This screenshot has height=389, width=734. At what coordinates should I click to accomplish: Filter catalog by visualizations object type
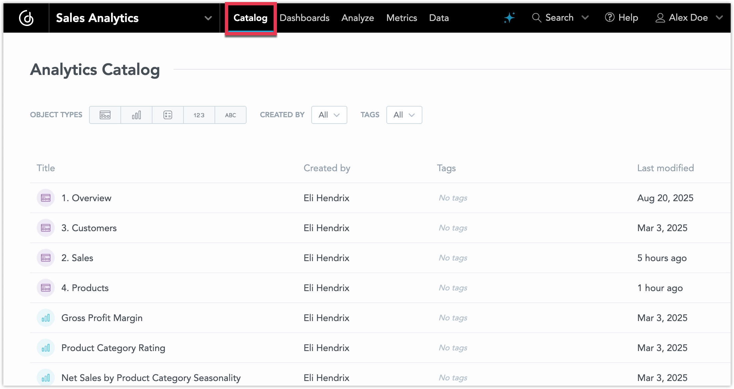[136, 115]
